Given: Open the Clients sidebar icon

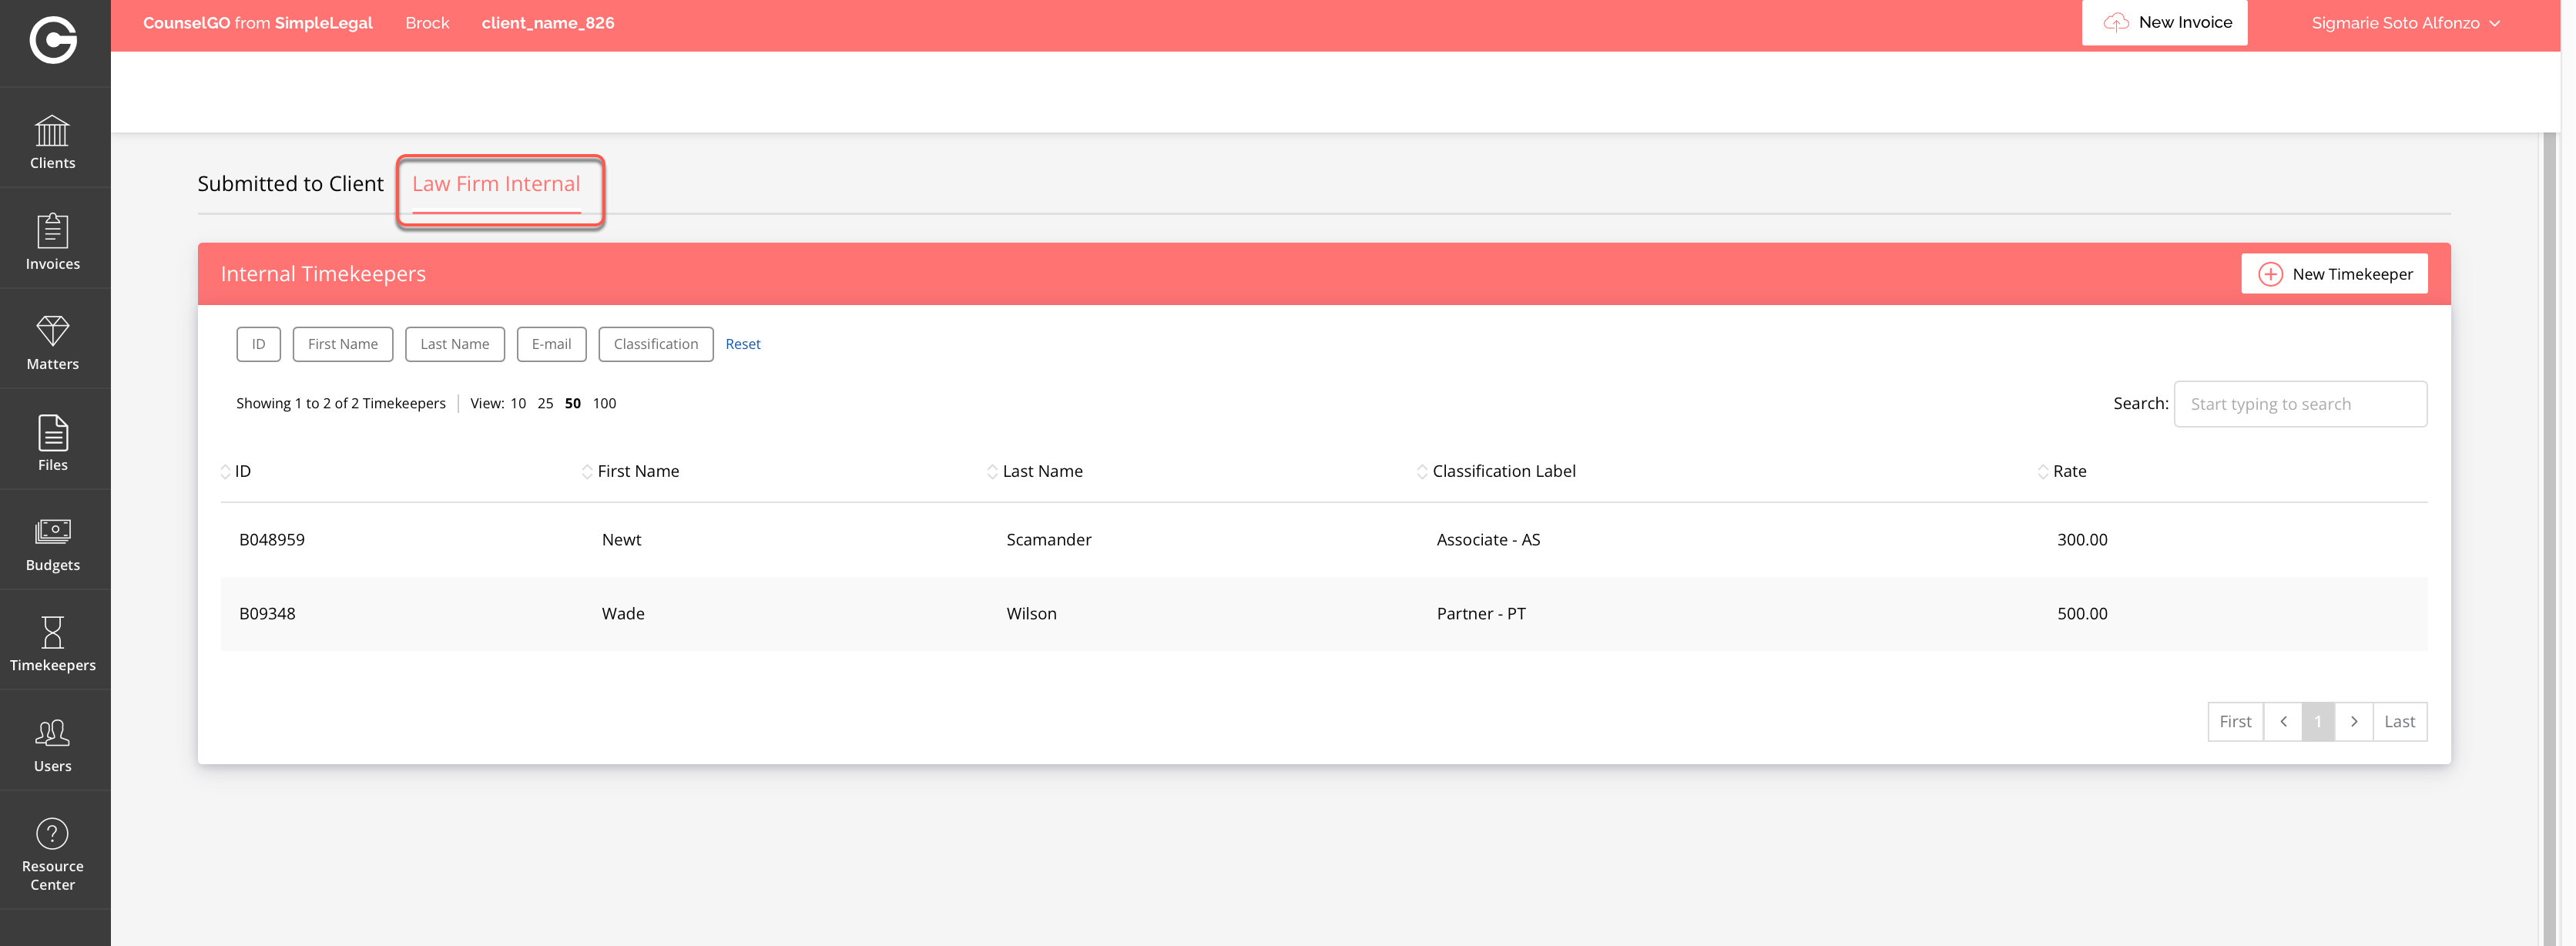Looking at the screenshot, I should pos(52,141).
